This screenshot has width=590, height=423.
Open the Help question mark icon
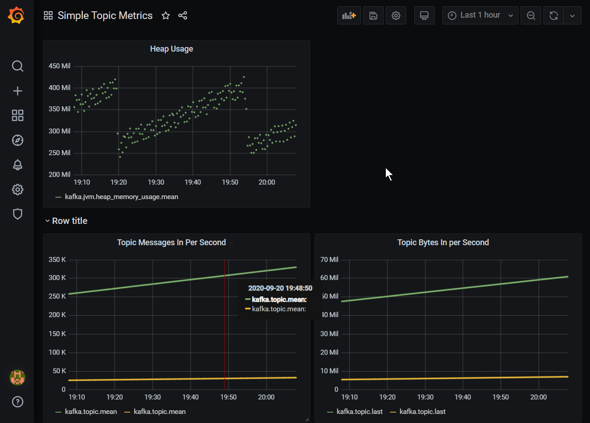(x=17, y=402)
